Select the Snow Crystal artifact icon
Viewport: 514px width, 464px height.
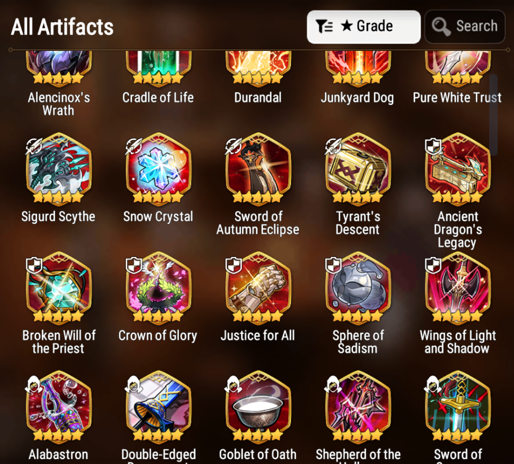158,168
